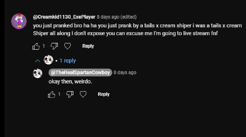Toggle the "1 reply" thread link

(68, 61)
